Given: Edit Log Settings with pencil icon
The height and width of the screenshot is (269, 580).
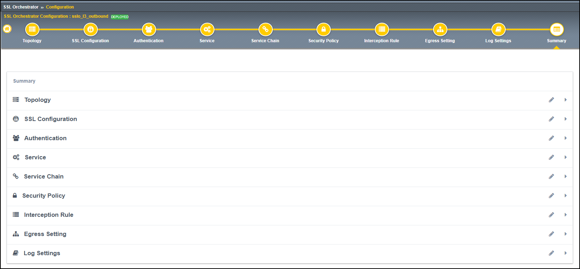Looking at the screenshot, I should [x=551, y=253].
